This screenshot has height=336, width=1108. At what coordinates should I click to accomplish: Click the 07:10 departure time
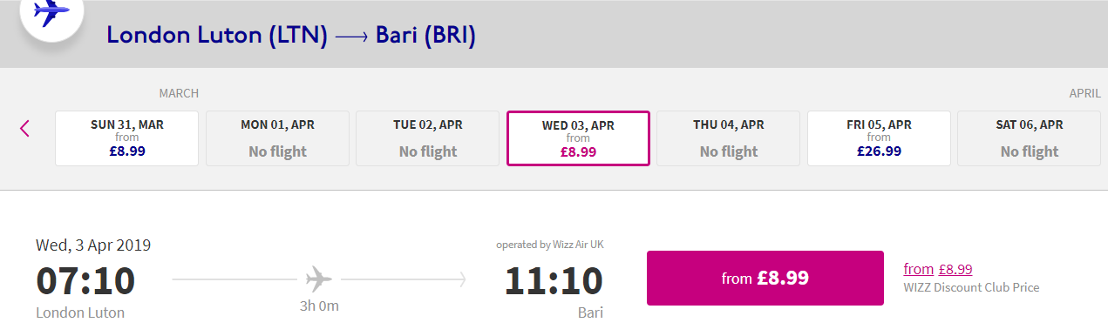tap(85, 280)
